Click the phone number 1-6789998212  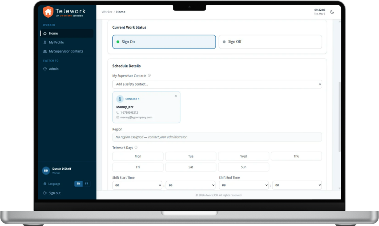point(129,112)
